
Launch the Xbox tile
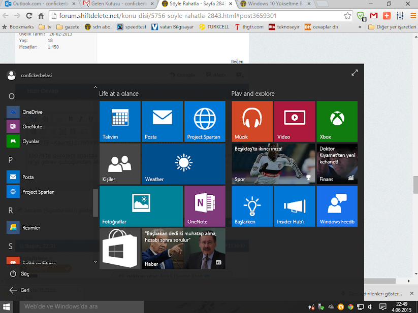[337, 121]
